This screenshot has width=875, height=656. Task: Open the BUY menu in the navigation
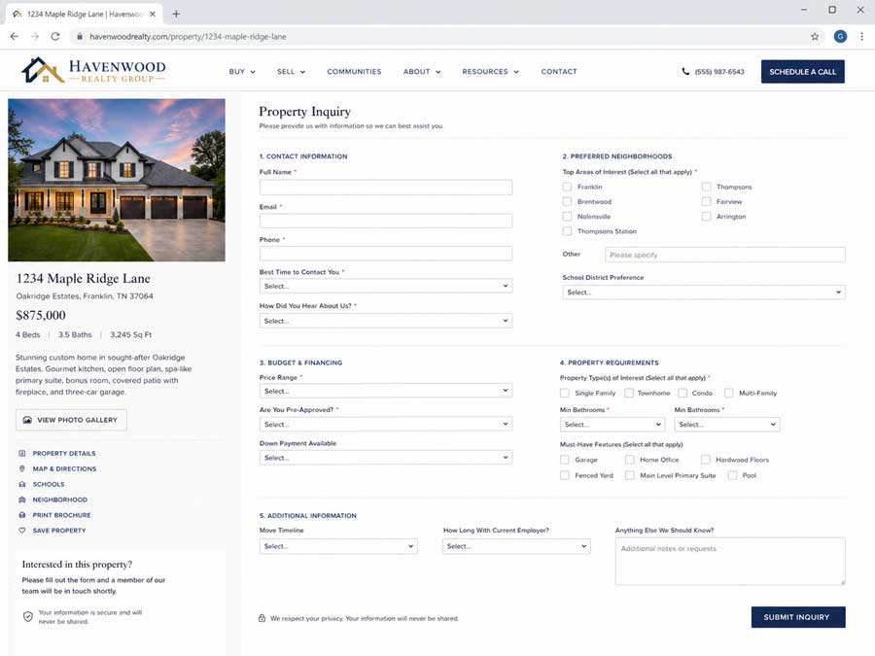(241, 71)
